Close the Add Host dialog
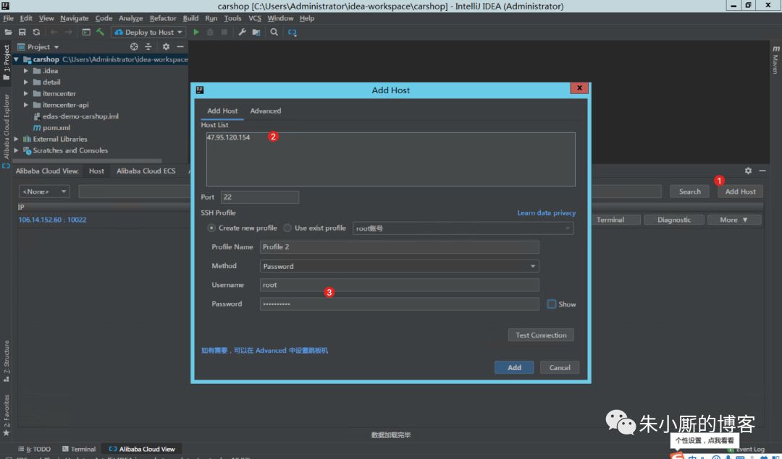Image resolution: width=782 pixels, height=459 pixels. (579, 87)
